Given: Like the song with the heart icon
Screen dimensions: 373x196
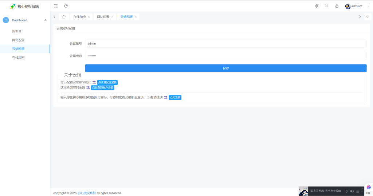Looking at the screenshot, I should point(346,191).
